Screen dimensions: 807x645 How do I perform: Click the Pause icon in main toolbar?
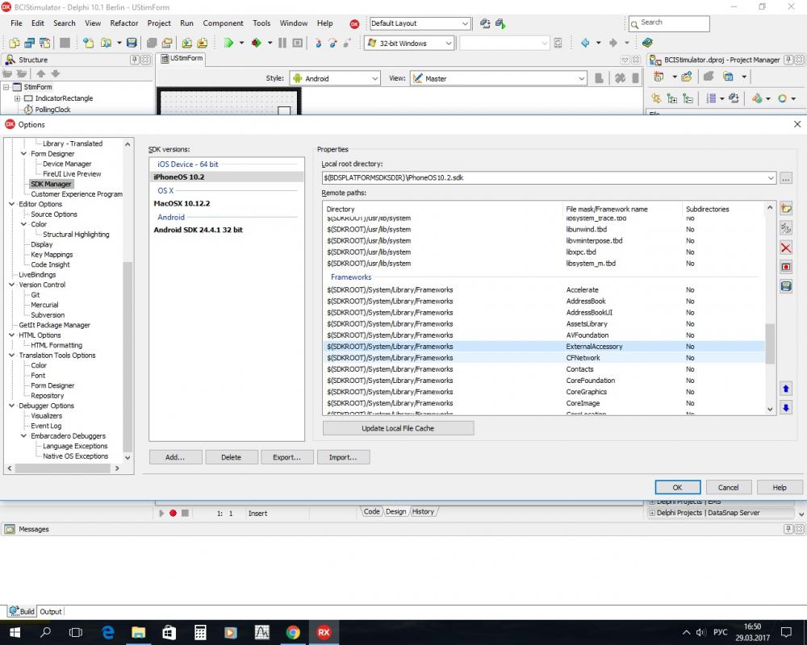(282, 44)
